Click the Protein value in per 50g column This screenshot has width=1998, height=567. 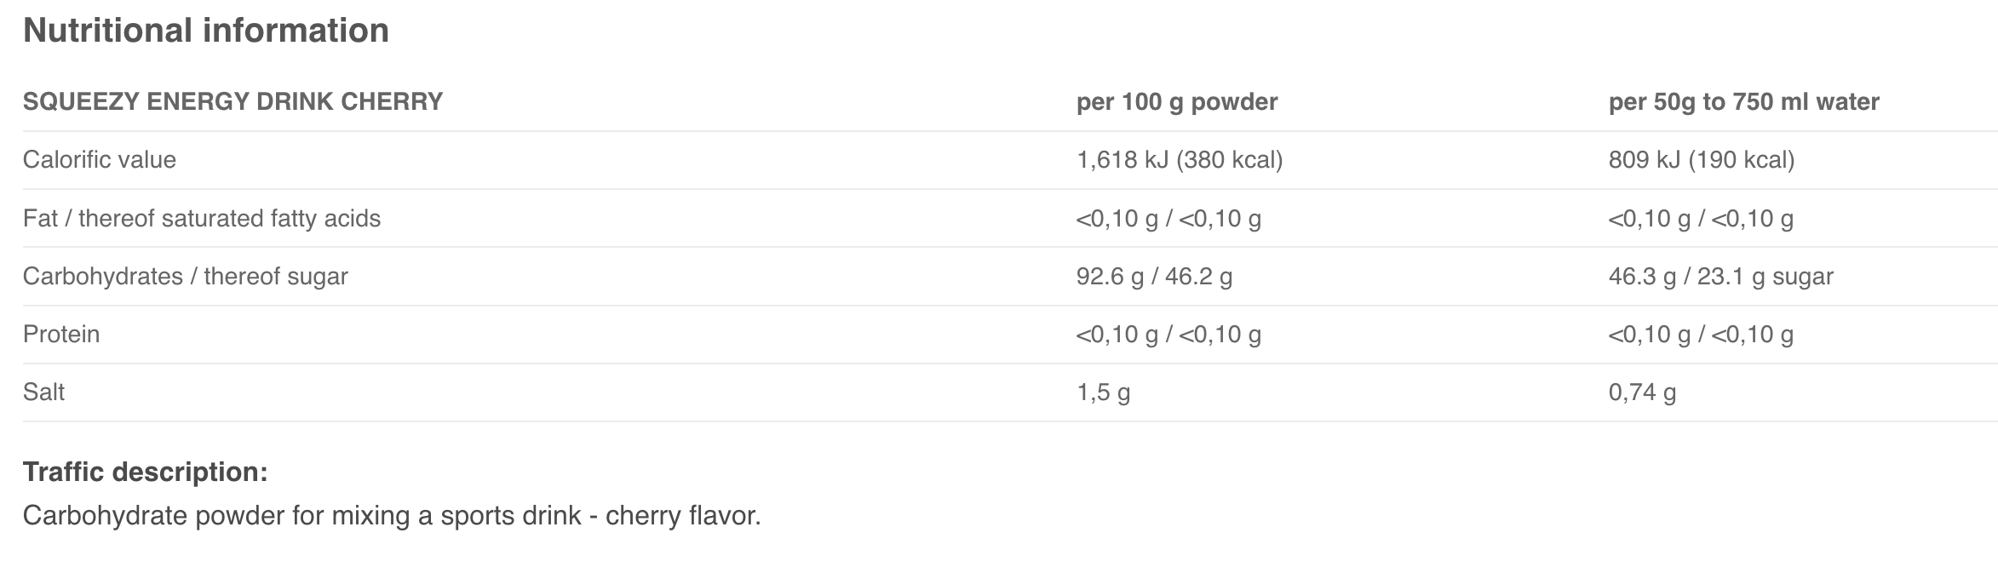[x=1701, y=335]
